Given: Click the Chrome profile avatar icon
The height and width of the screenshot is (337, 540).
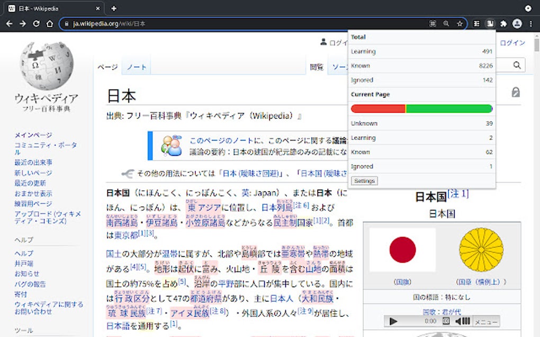Looking at the screenshot, I should point(517,23).
